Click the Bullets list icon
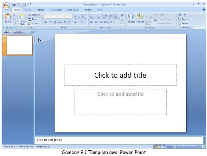This screenshot has width=207, height=156. (92, 17)
